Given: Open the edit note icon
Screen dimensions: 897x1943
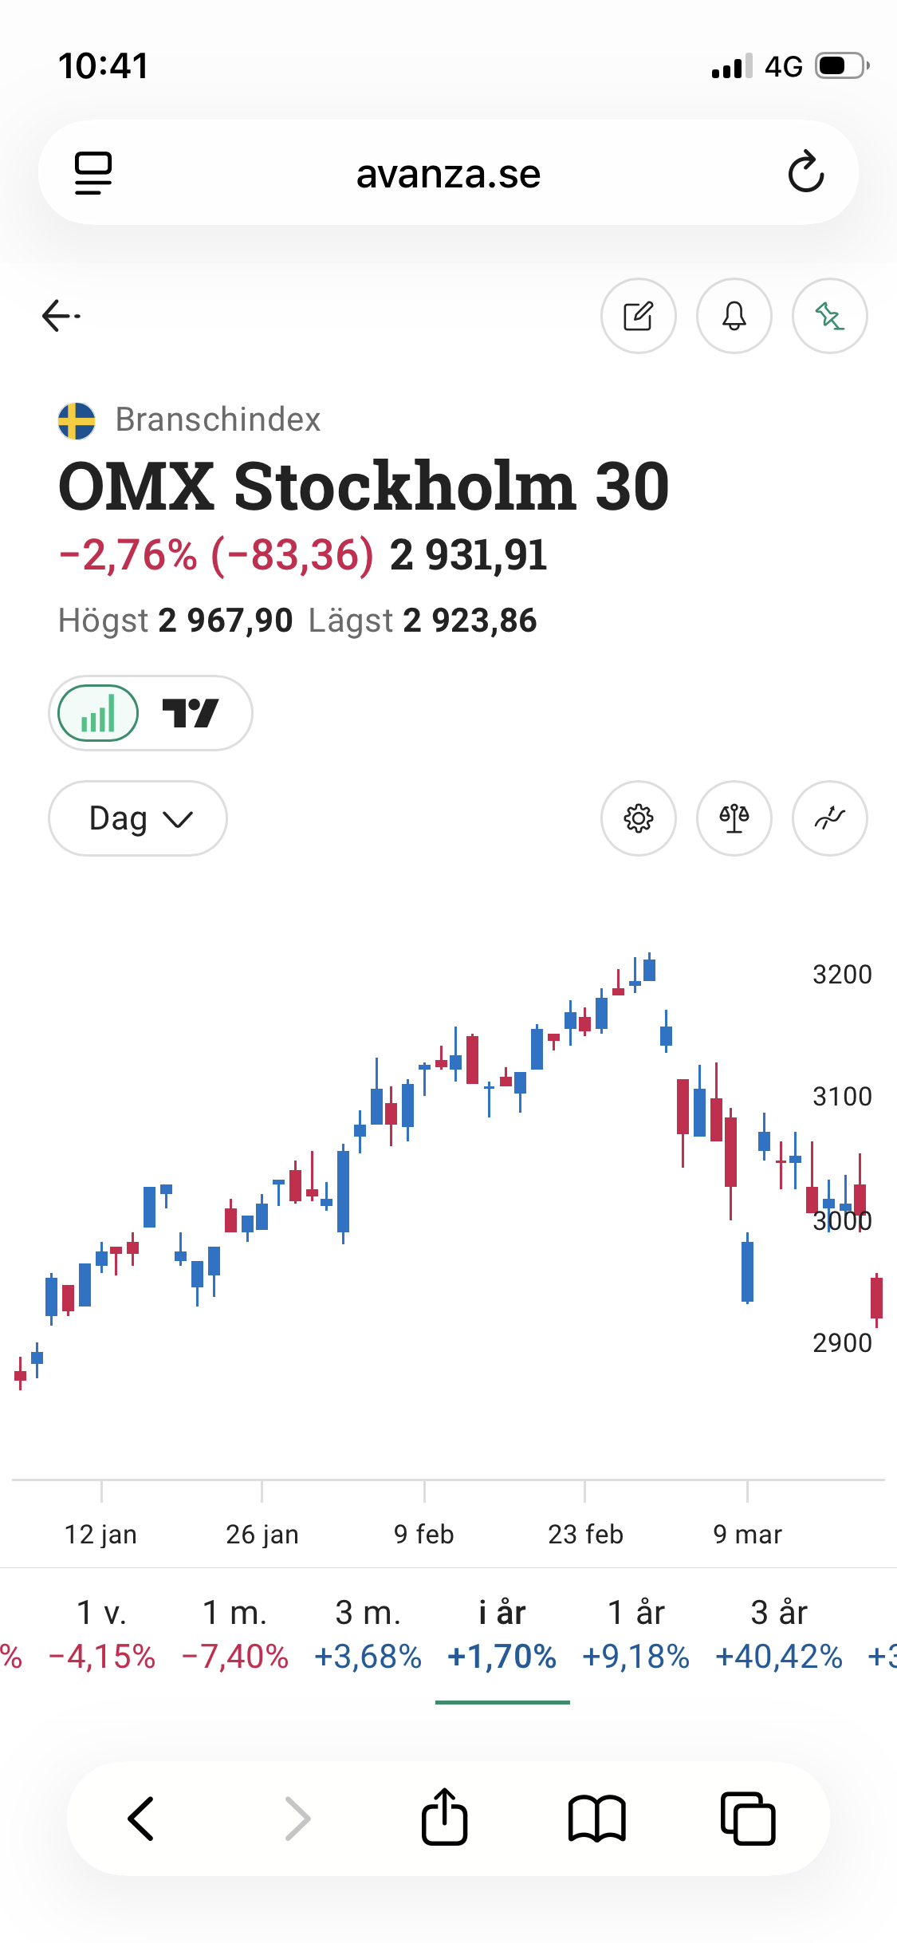Looking at the screenshot, I should tap(639, 316).
